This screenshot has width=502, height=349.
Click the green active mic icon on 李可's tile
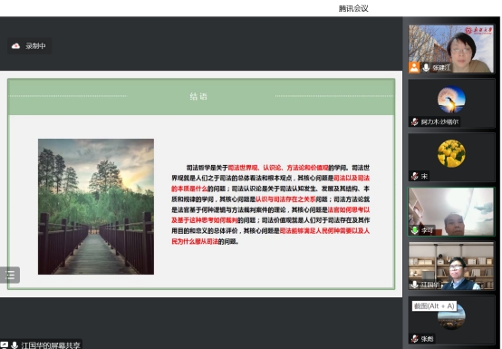coord(415,230)
